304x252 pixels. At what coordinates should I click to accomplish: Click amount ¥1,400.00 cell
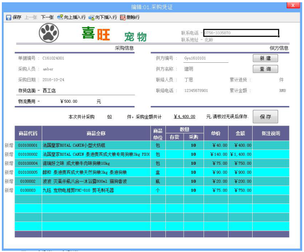pos(240,154)
